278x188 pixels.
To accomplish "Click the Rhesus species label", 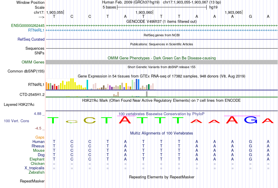I will (x=38, y=146).
